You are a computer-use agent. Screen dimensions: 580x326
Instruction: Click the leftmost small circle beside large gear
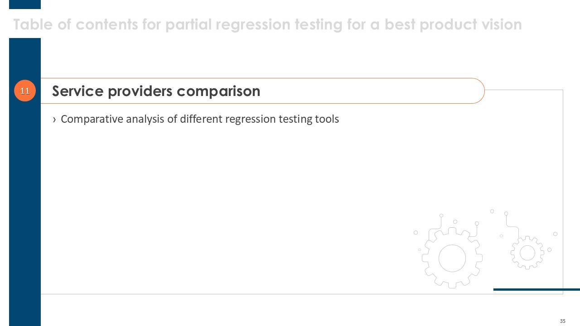click(416, 233)
